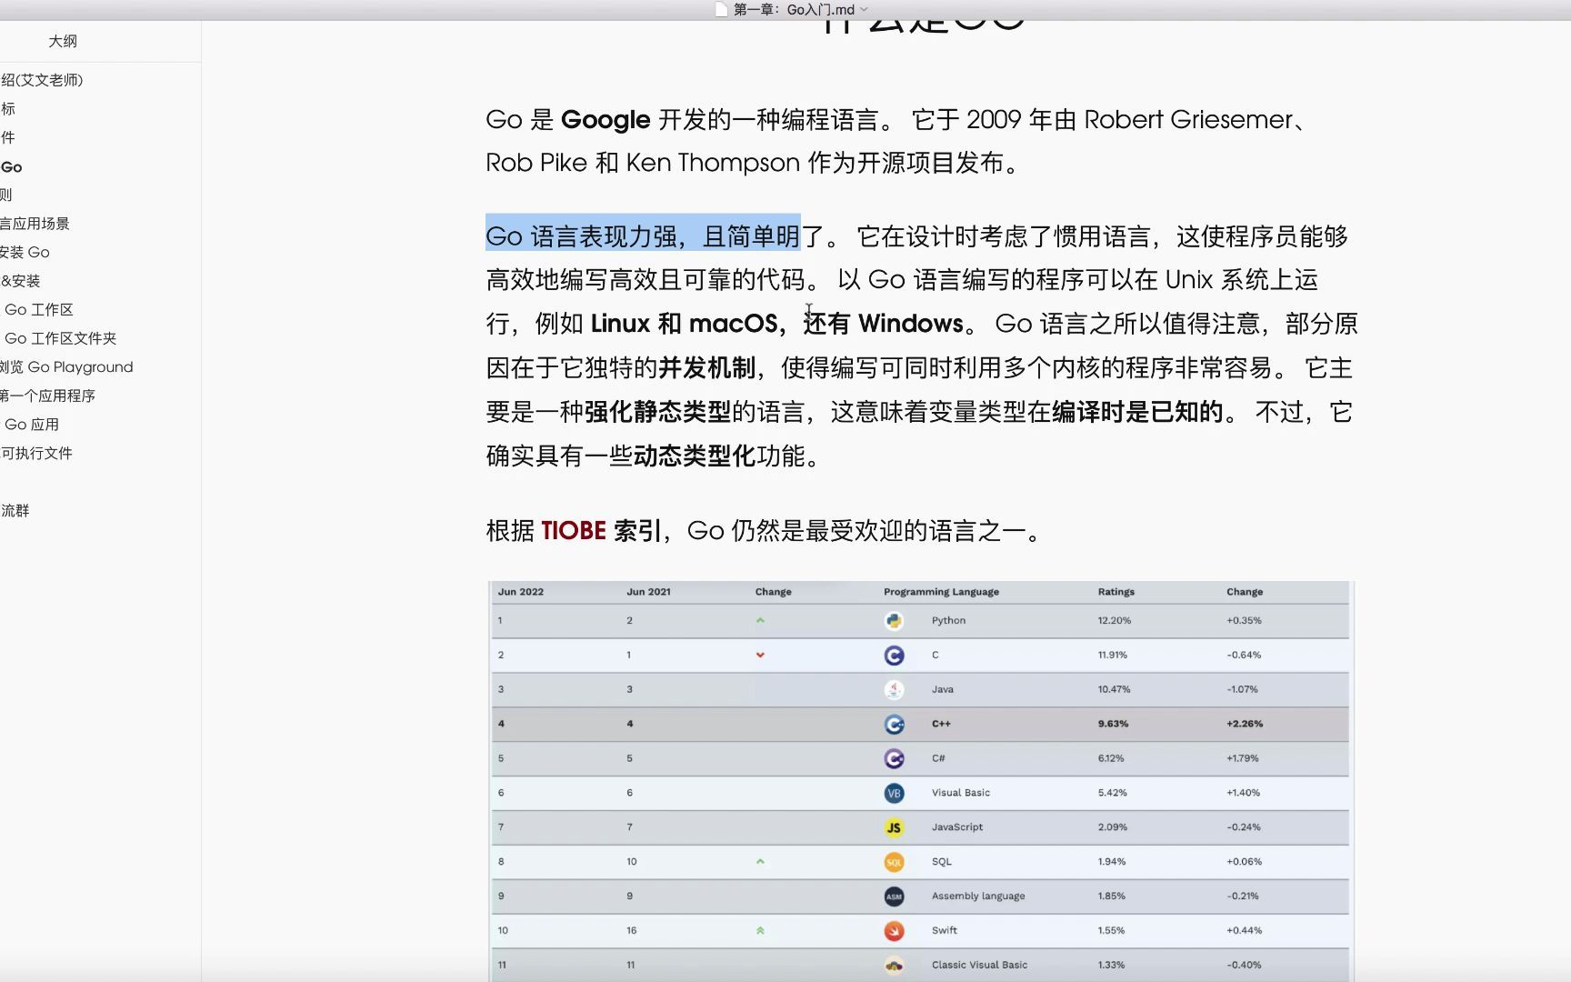Select outline entry &安装
This screenshot has height=982, width=1571.
coord(20,281)
